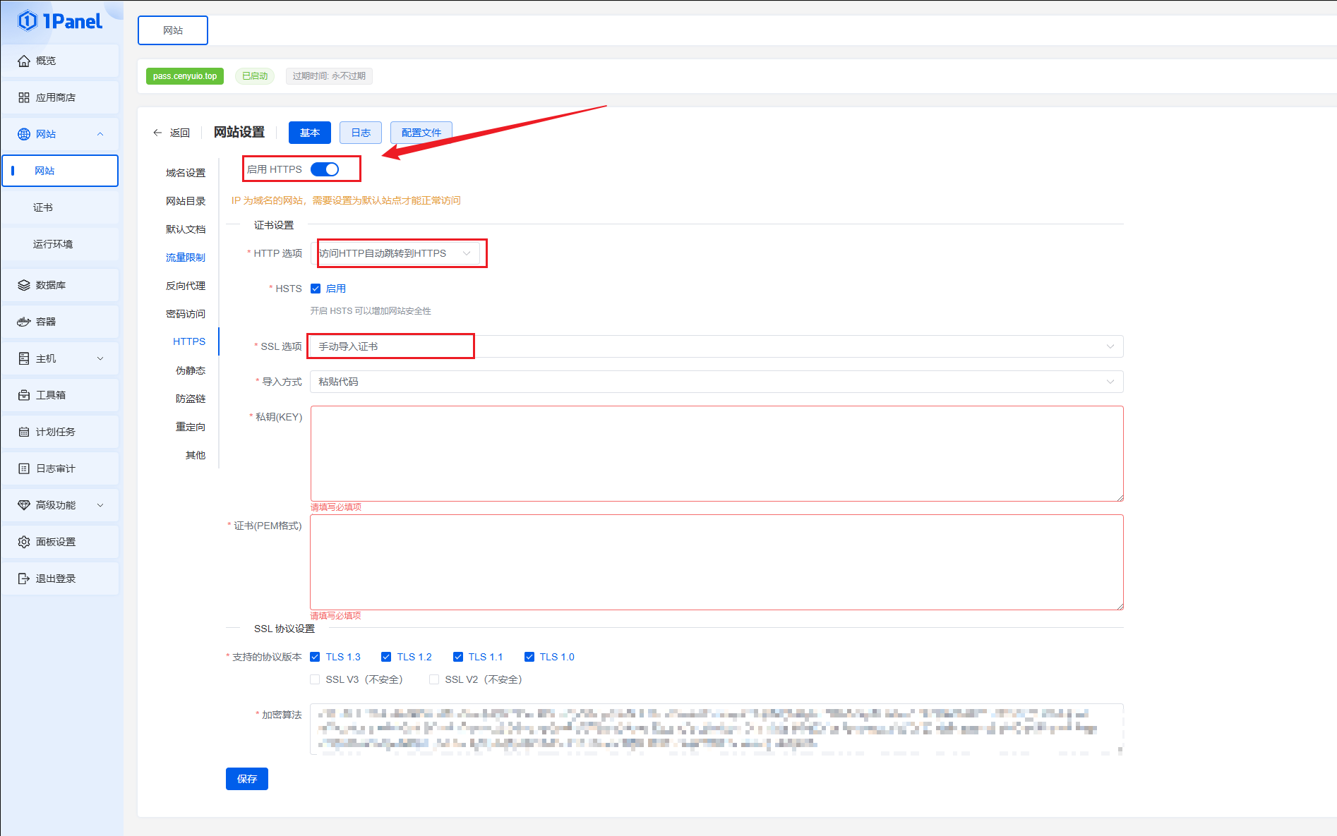The height and width of the screenshot is (836, 1337).
Task: Click the 数据库 database icon
Action: pos(24,285)
